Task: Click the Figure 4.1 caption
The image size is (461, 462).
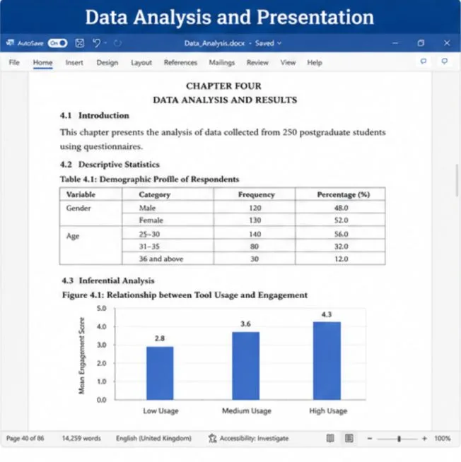Action: coord(185,295)
